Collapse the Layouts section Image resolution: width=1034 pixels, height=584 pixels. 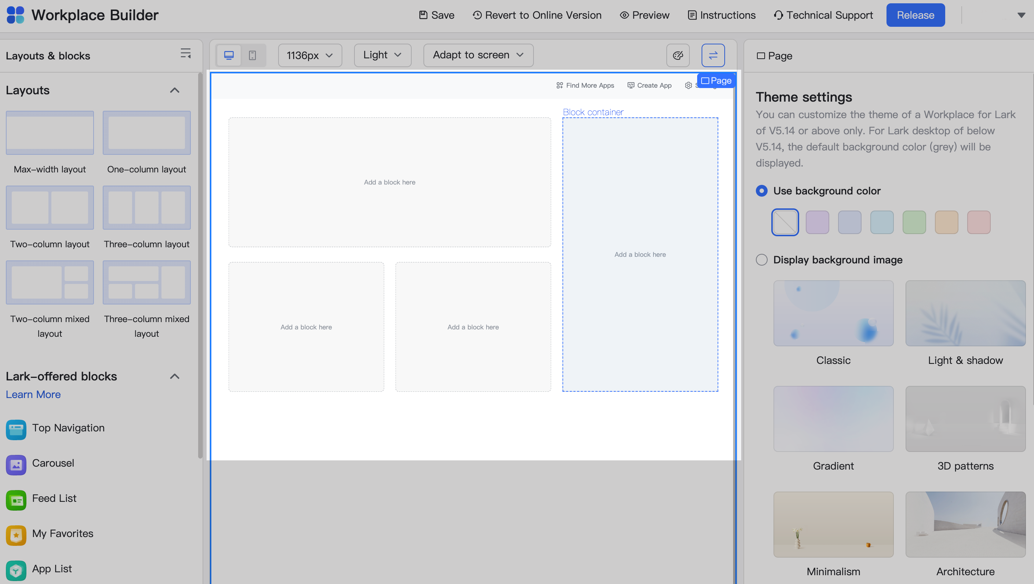(x=174, y=90)
